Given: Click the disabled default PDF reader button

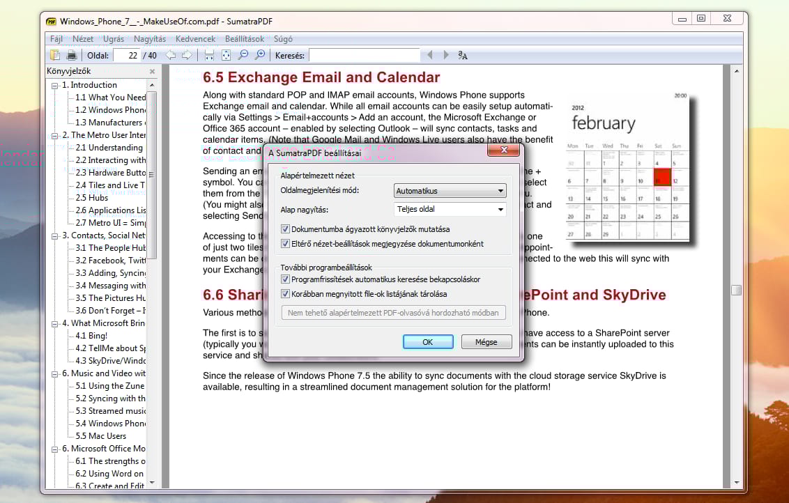Looking at the screenshot, I should [x=394, y=313].
